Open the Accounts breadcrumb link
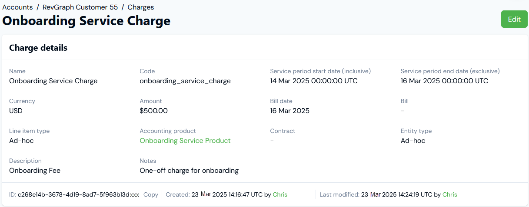This screenshot has height=207, width=529. pyautogui.click(x=17, y=7)
